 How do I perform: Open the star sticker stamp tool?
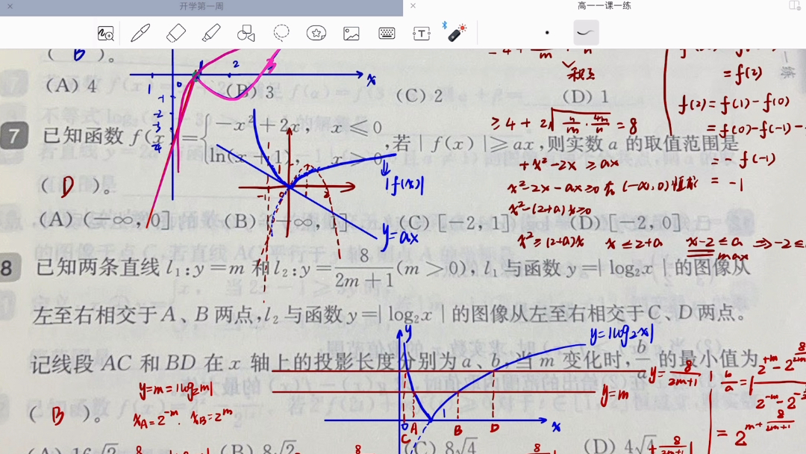[316, 33]
